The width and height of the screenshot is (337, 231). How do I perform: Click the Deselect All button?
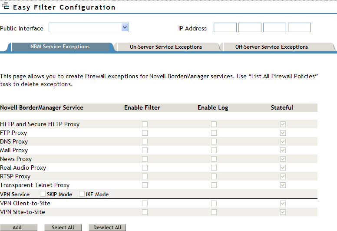[107, 228]
